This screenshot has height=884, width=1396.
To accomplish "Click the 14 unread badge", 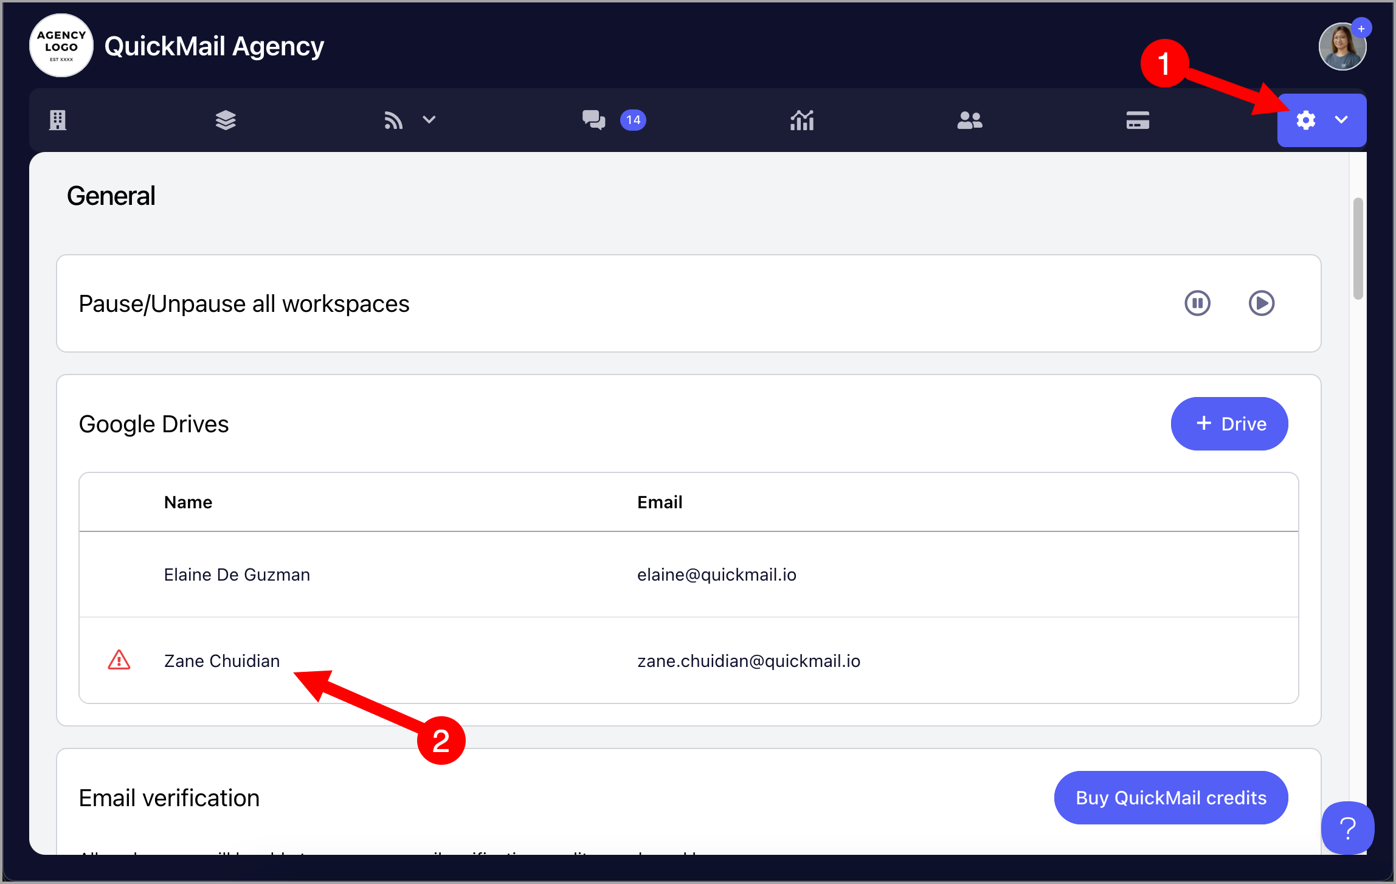I will pos(633,120).
